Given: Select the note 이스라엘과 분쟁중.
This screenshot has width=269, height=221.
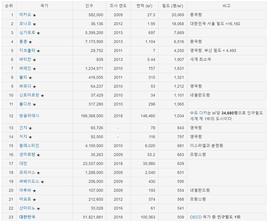Looking at the screenshot, I should click(x=207, y=146).
